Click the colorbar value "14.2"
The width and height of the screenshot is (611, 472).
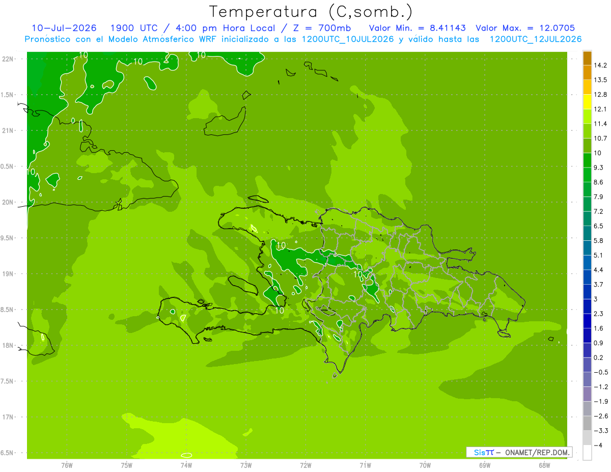click(601, 65)
